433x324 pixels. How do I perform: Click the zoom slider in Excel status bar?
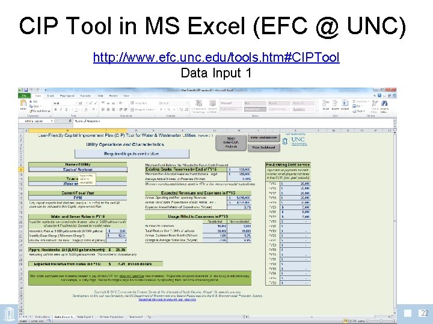[x=381, y=321]
